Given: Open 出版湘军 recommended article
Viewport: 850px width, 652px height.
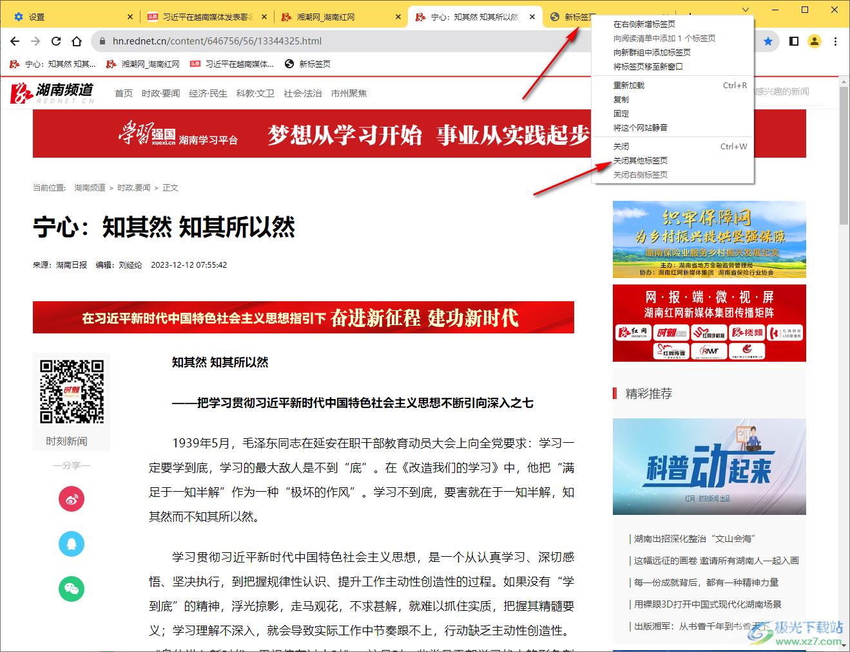Looking at the screenshot, I should coord(702,626).
